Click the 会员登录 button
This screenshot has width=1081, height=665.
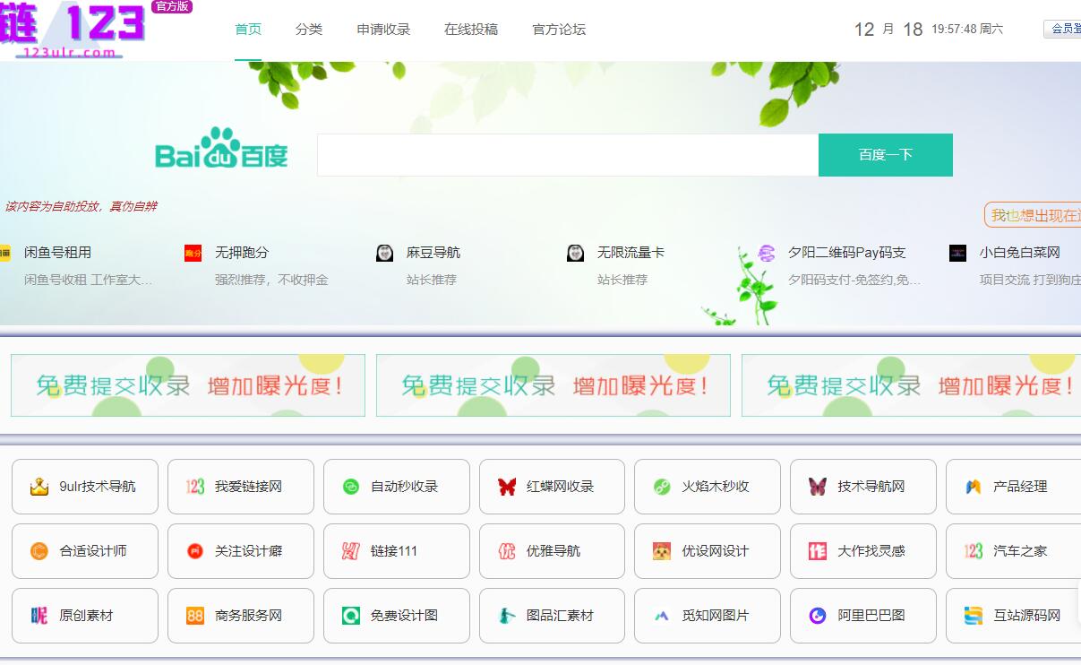[x=1063, y=29]
